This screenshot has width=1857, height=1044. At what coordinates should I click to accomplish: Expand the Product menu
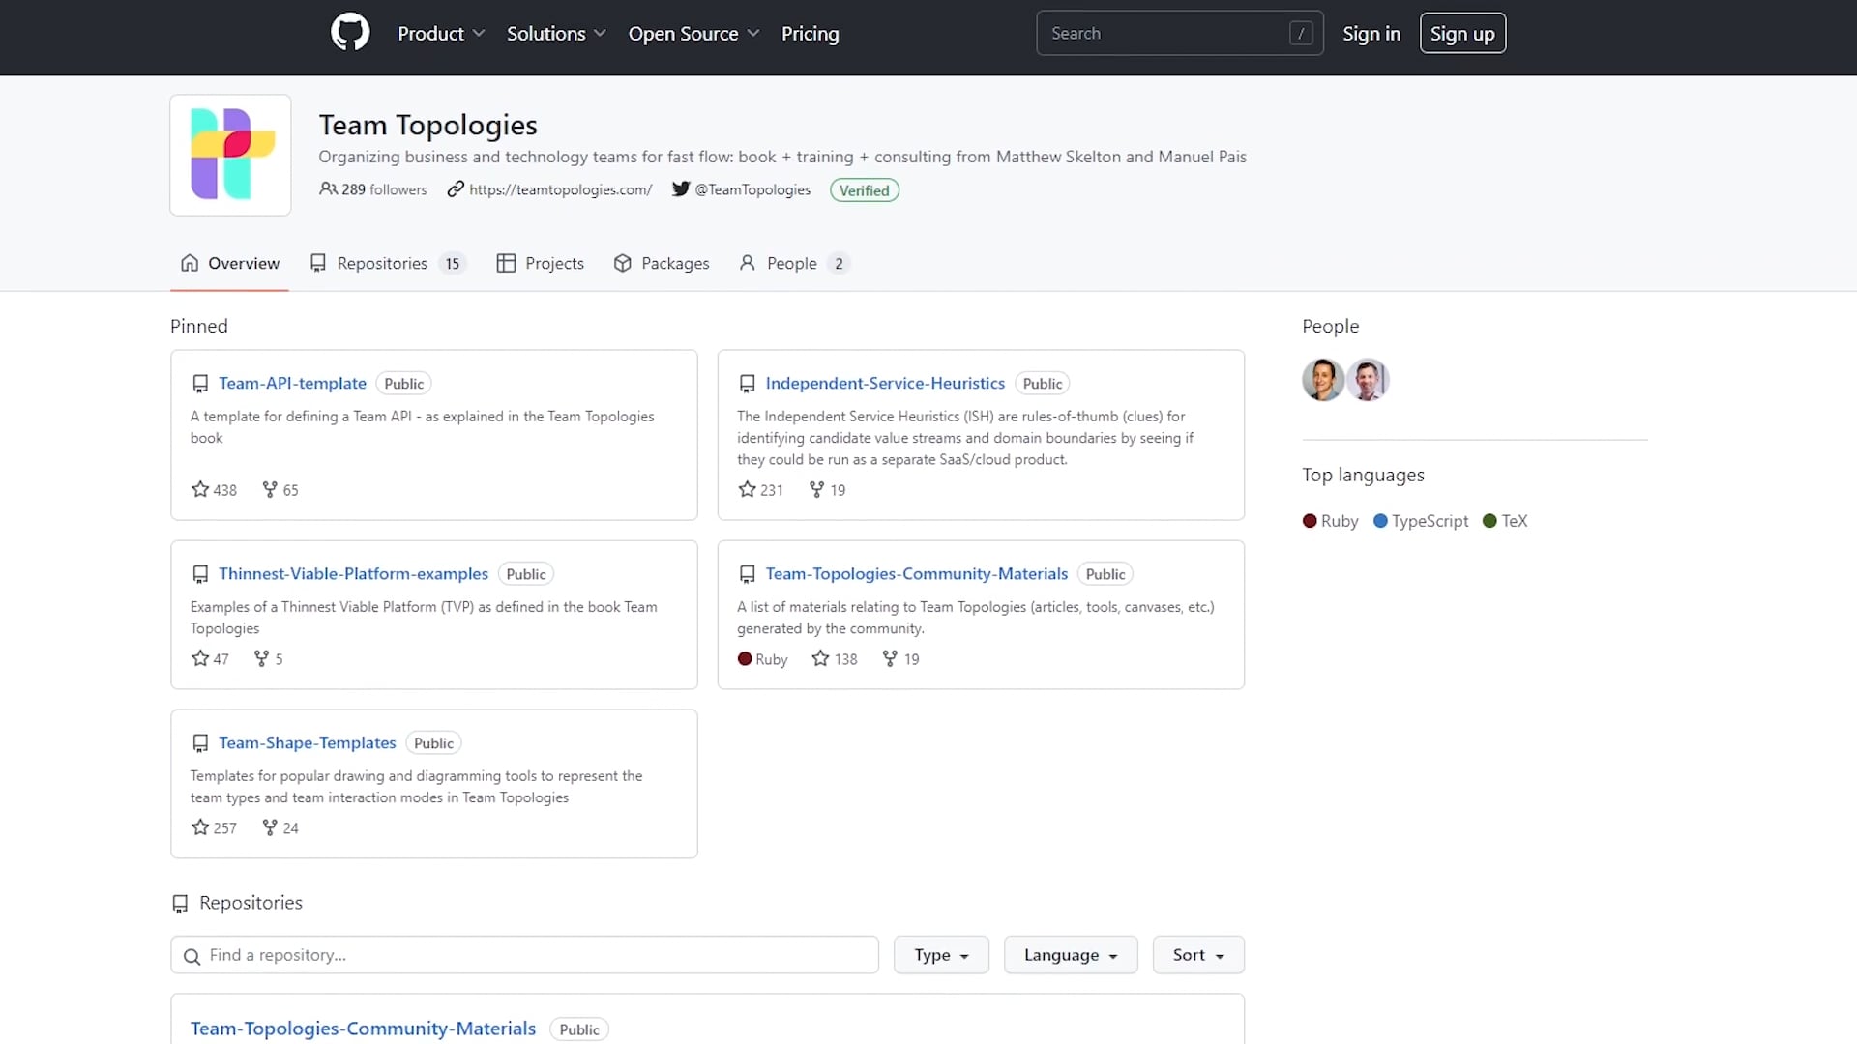pos(441,34)
